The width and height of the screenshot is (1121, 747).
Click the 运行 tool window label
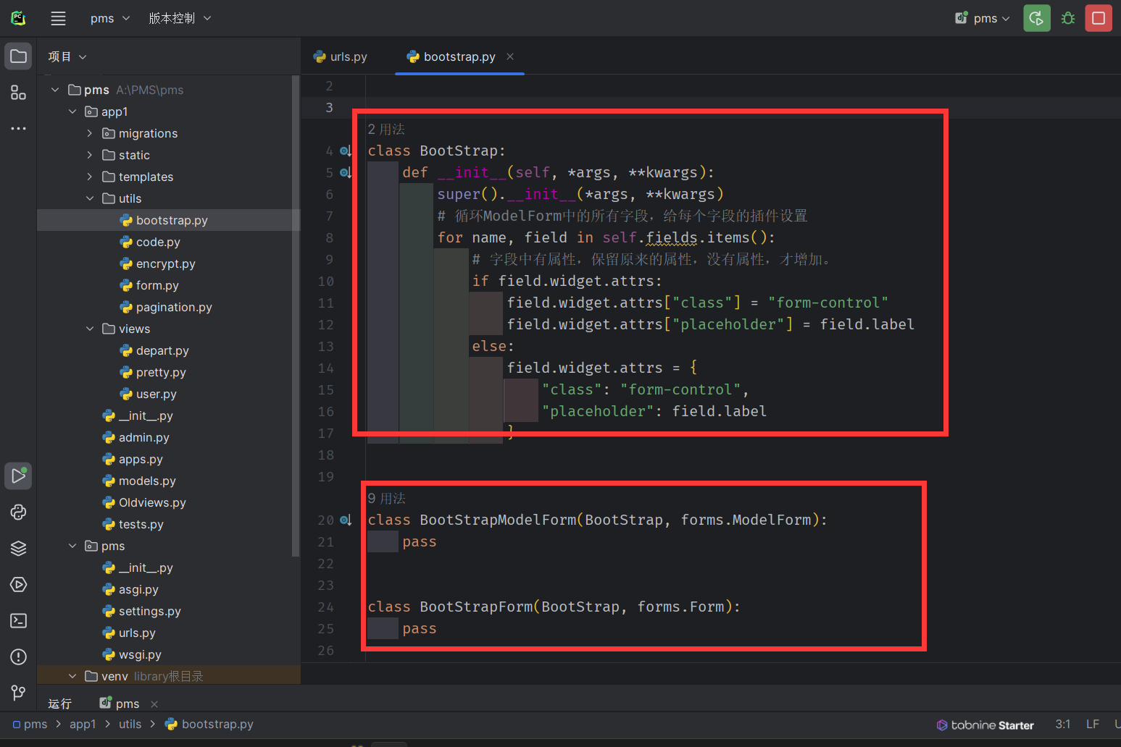pos(59,704)
